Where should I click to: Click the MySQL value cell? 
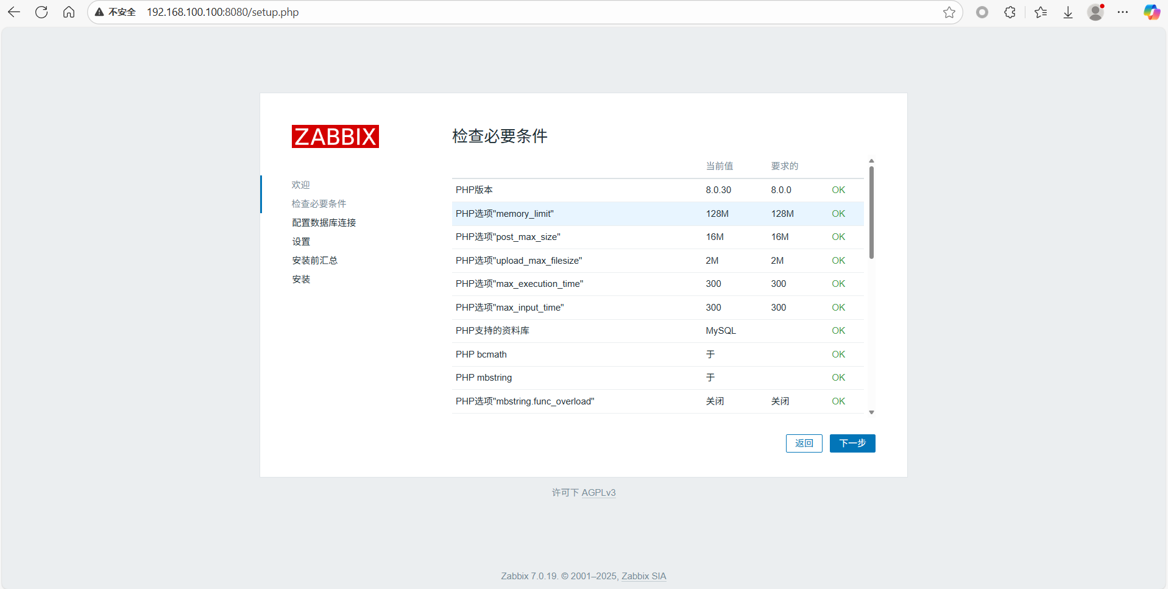[721, 331]
